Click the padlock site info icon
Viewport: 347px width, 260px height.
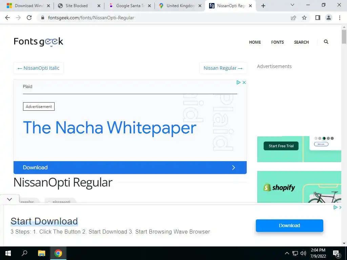pyautogui.click(x=43, y=18)
